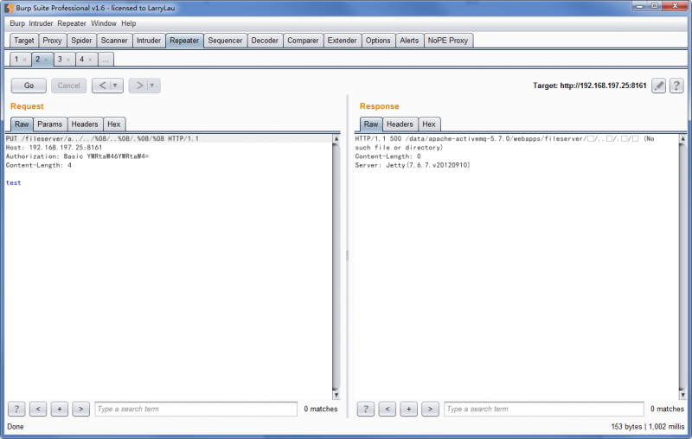Viewport: 692px width, 439px height.
Task: Open new repeater tab with ellipsis
Action: tap(106, 60)
